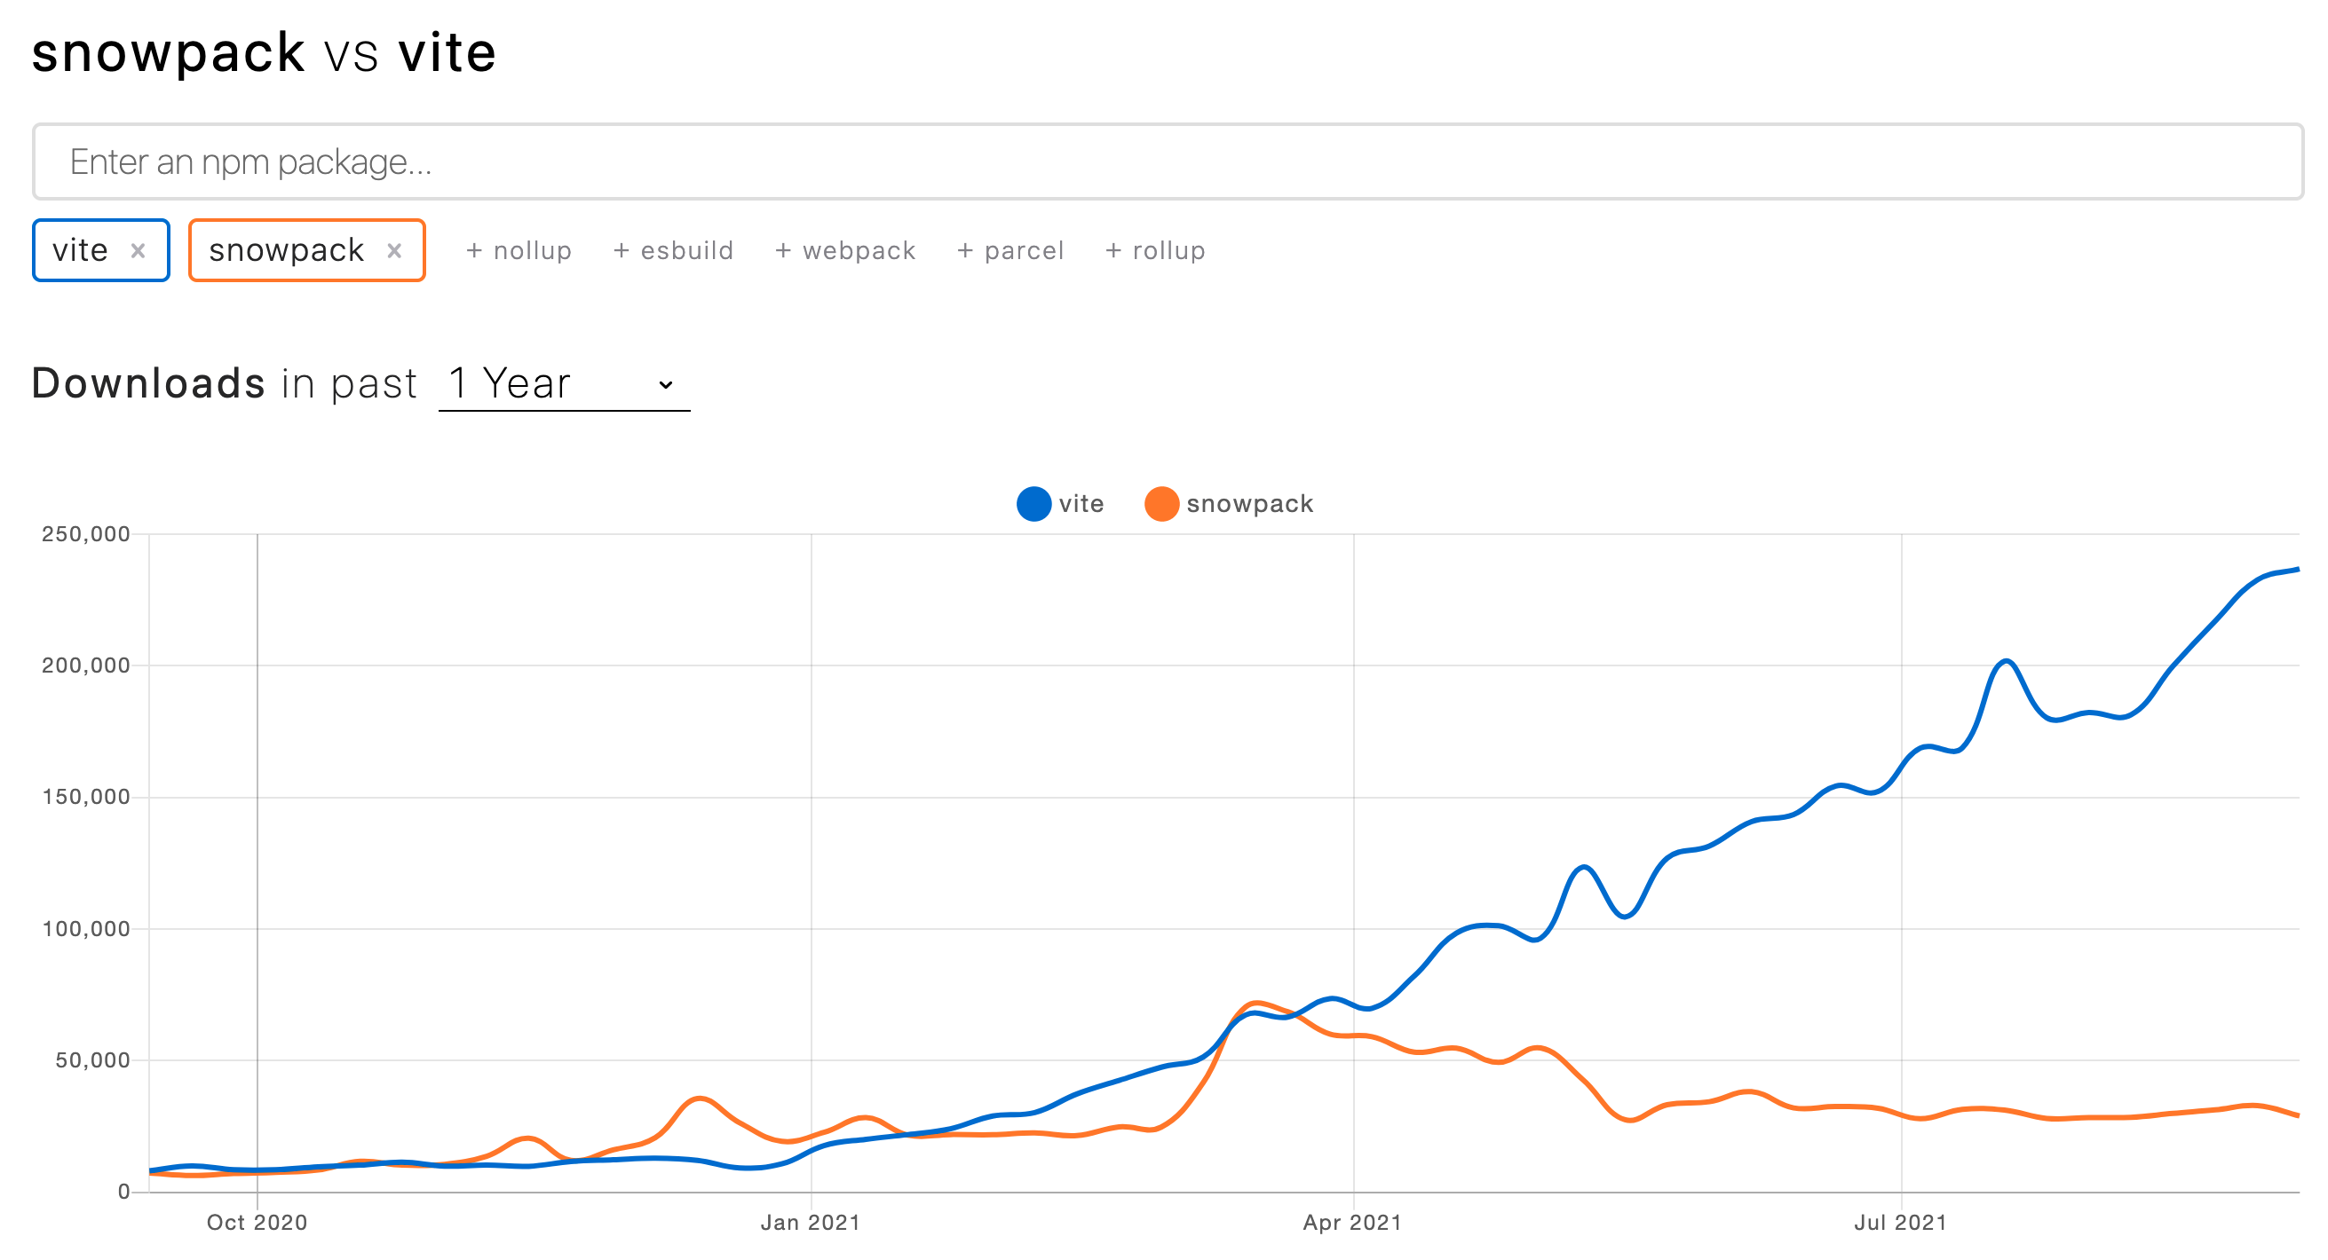Click the vite line peak at chart's right end

(x=2293, y=571)
